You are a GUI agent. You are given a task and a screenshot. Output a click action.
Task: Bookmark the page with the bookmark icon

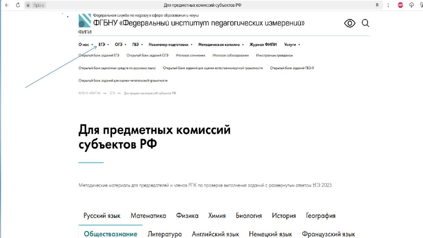(377, 5)
